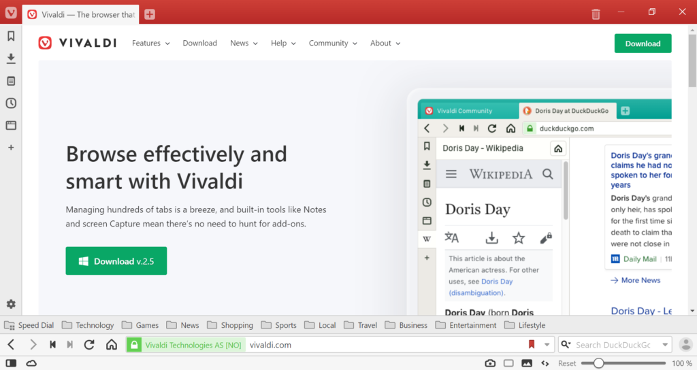
Task: Expand the About menu
Action: coord(385,43)
